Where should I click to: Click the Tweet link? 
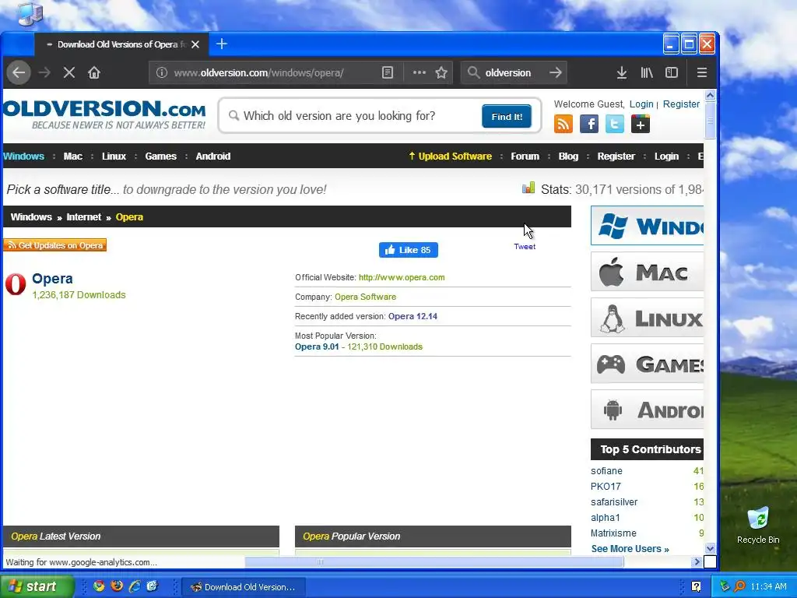[x=525, y=247]
